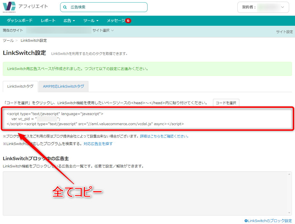The image size is (295, 224).
Task: Click the blocked list scrollbar down arrow
Action: [x=289, y=213]
